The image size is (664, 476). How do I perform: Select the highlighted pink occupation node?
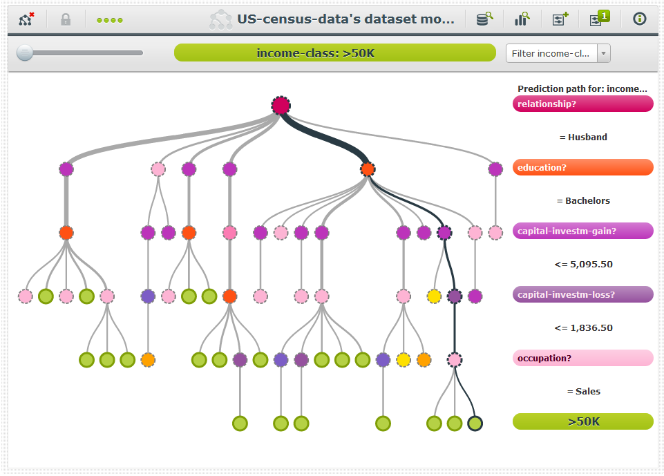(x=455, y=360)
